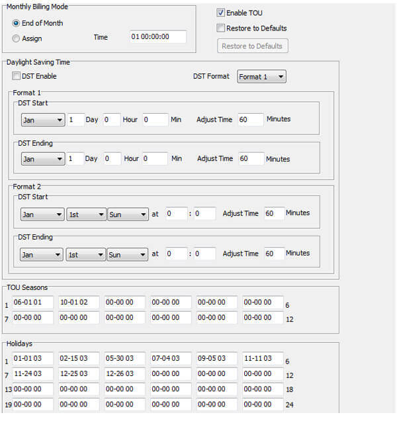Click the first TOU season field 06-01 01
The width and height of the screenshot is (397, 425).
[32, 303]
